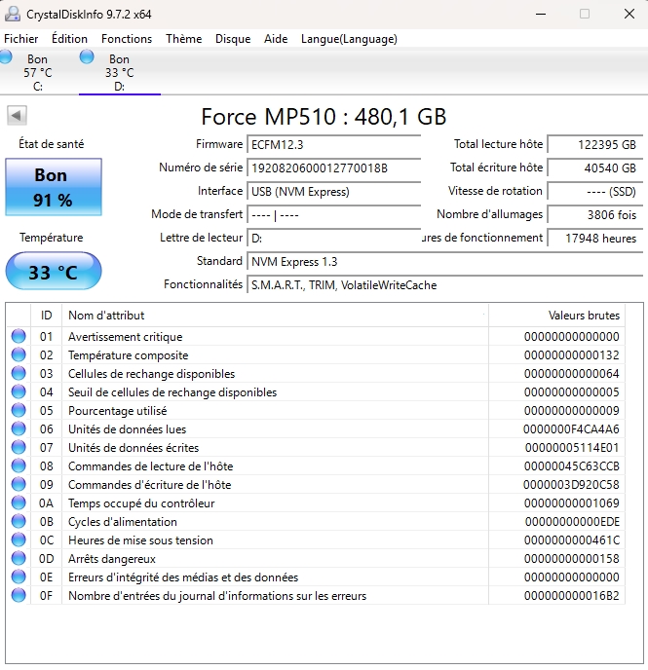Click status orb for Arrêts dangereux row
The height and width of the screenshot is (670, 648).
pos(19,559)
